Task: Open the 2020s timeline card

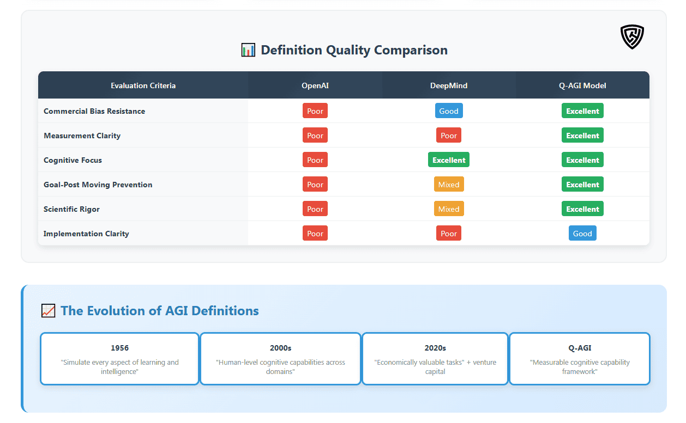Action: 435,358
